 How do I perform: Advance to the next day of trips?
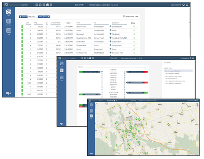46,17
